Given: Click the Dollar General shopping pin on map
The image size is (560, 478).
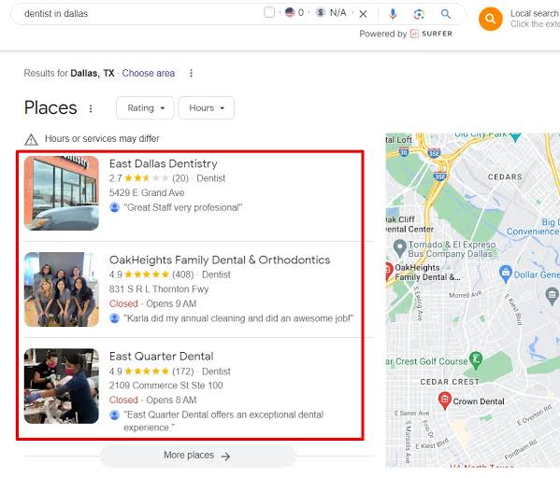Looking at the screenshot, I should pyautogui.click(x=506, y=274).
